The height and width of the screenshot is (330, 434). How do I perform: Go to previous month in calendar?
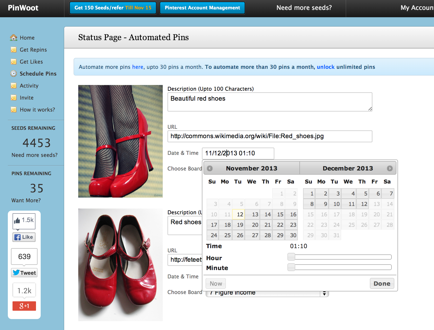tap(210, 168)
